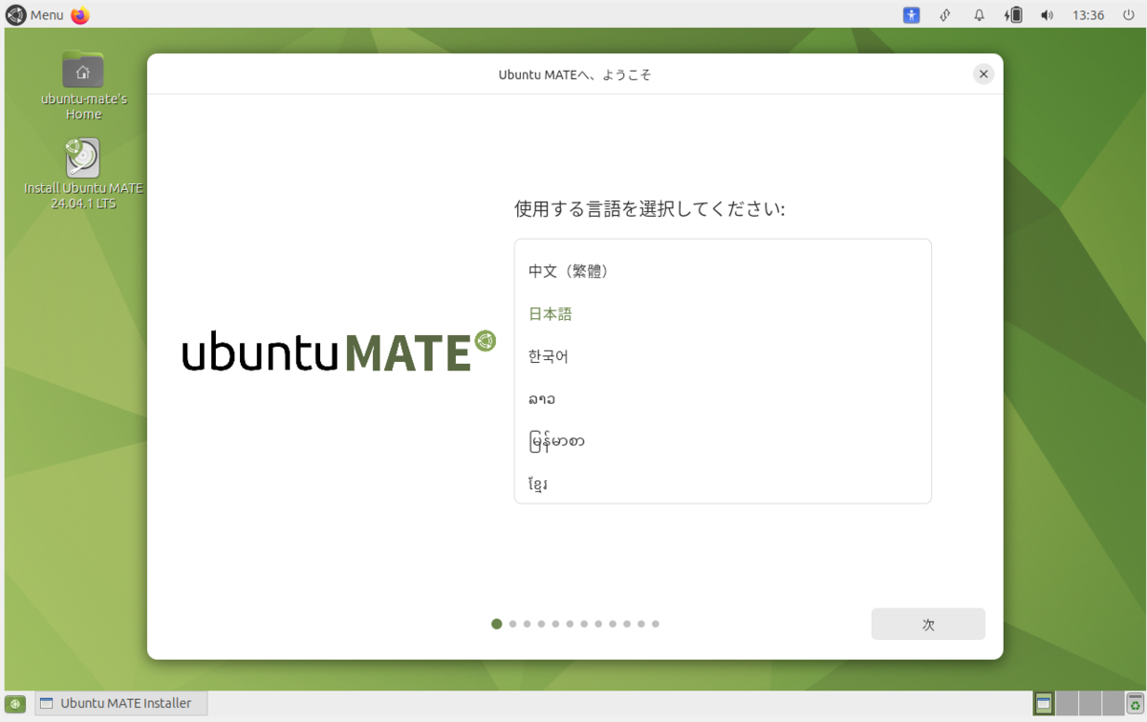Select 한국어 language
The image size is (1147, 722).
click(723, 356)
